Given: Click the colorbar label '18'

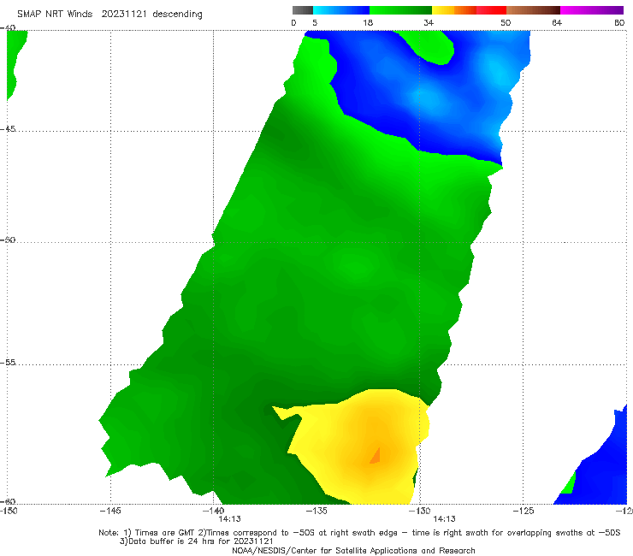Looking at the screenshot, I should pos(368,23).
